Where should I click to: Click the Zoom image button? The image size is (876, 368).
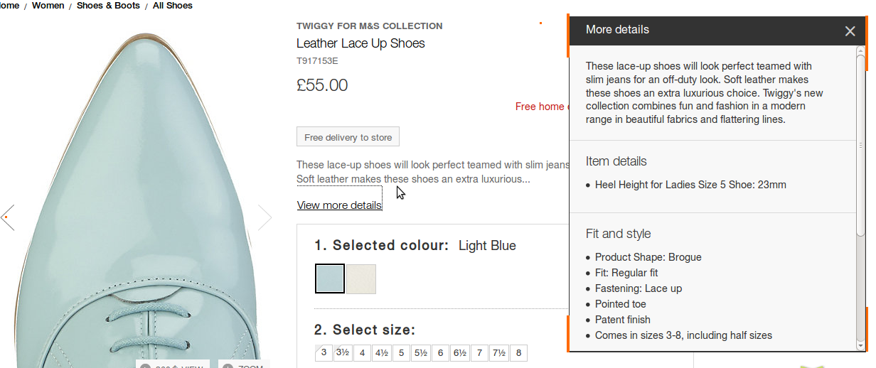click(x=243, y=365)
